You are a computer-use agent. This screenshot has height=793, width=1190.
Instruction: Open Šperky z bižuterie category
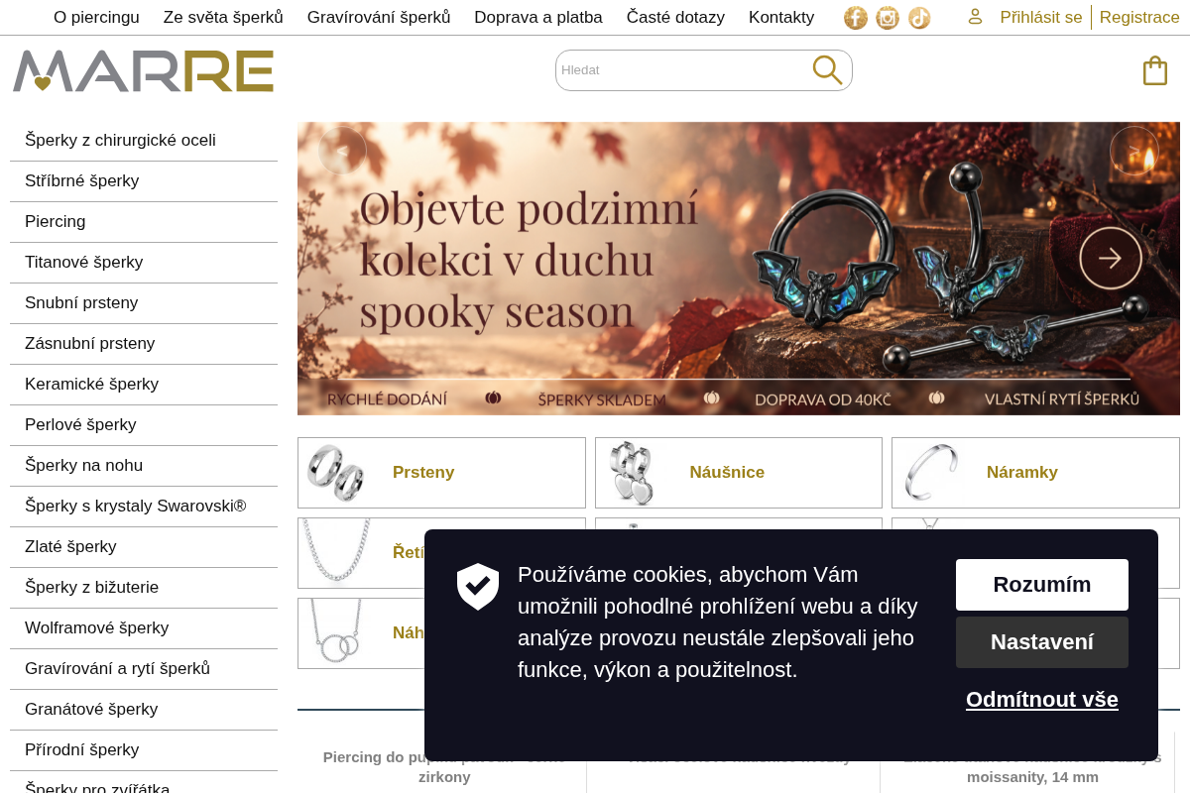(x=144, y=588)
